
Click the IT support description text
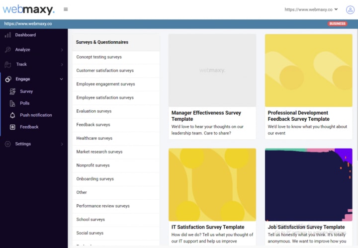coord(212,238)
